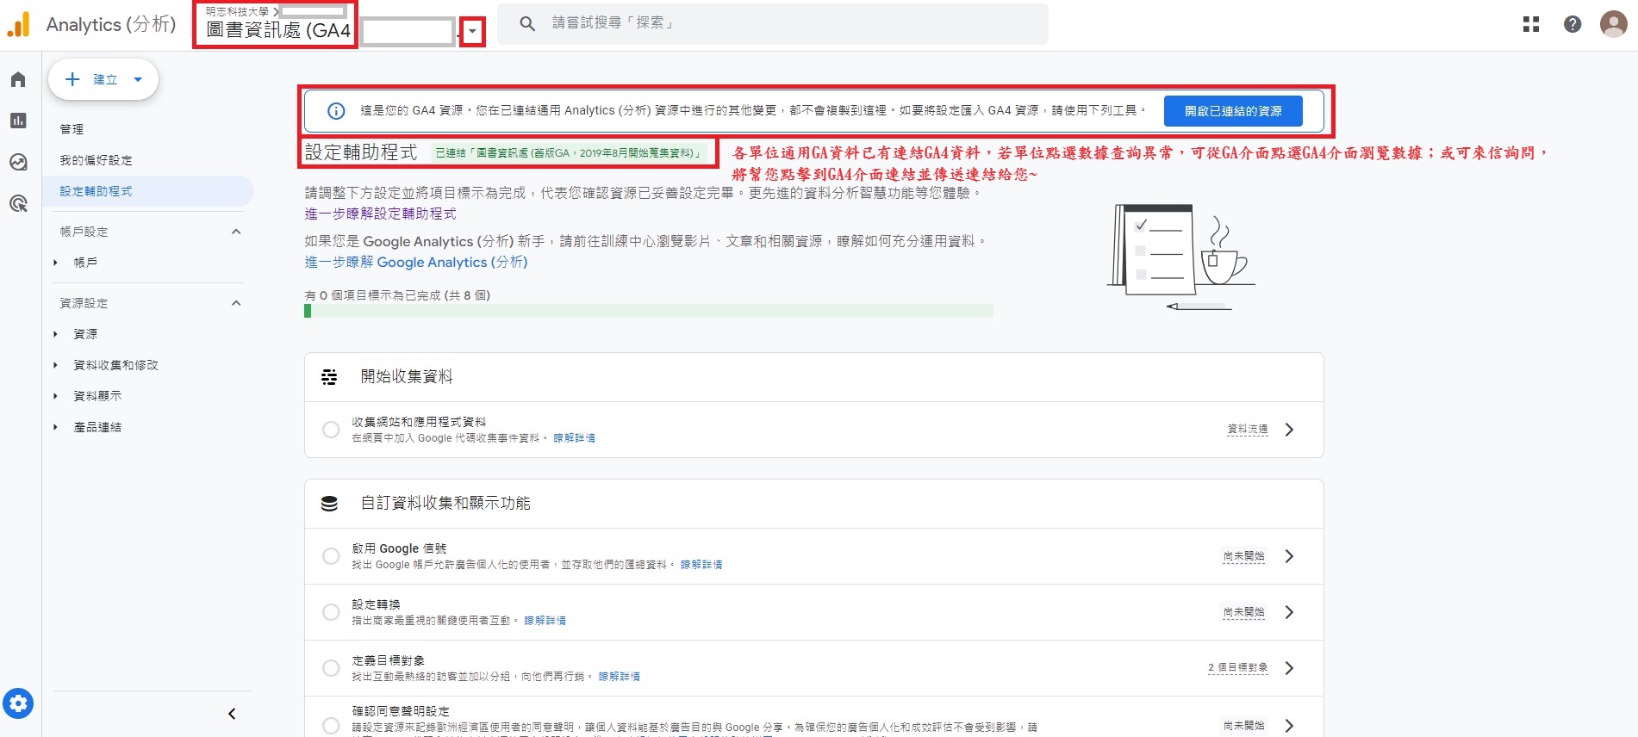1638x737 pixels.
Task: Click the 資料流通 status label
Action: pyautogui.click(x=1248, y=429)
